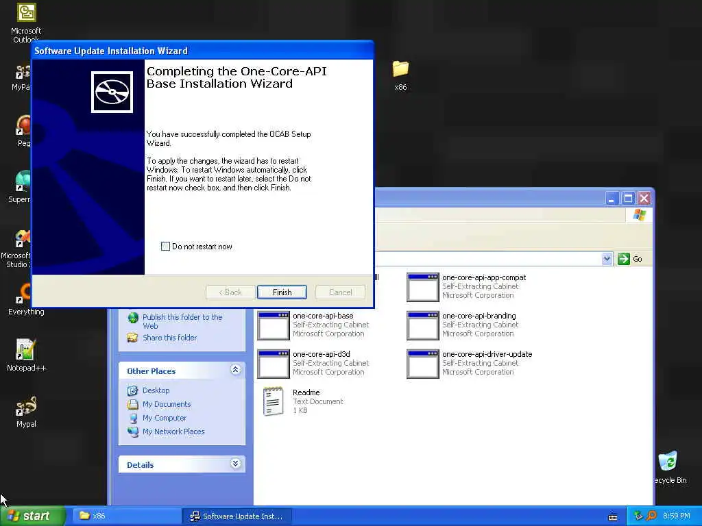The height and width of the screenshot is (526, 702).
Task: Switch to x86 taskbar button
Action: coord(126,516)
